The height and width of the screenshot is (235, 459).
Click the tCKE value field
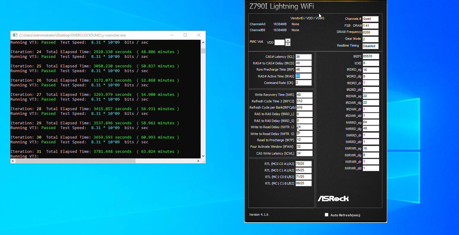(x=371, y=63)
